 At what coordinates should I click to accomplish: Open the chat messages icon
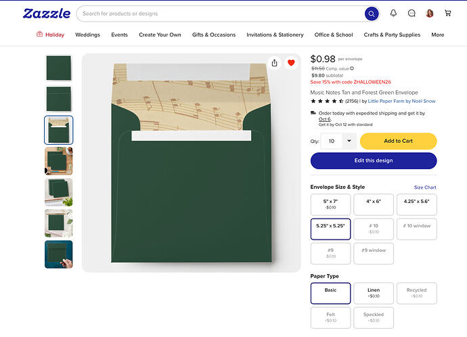point(412,13)
